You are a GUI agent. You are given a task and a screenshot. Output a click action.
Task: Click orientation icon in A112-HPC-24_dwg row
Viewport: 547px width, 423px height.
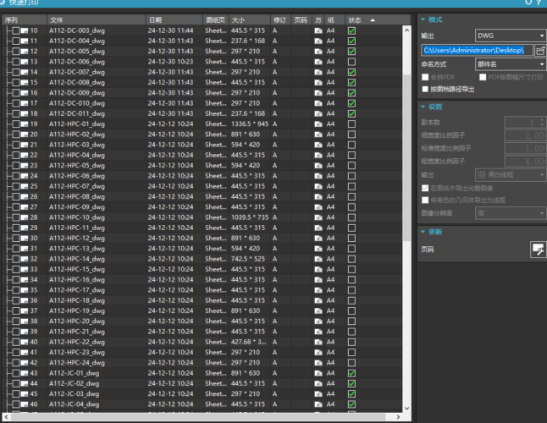tap(318, 363)
